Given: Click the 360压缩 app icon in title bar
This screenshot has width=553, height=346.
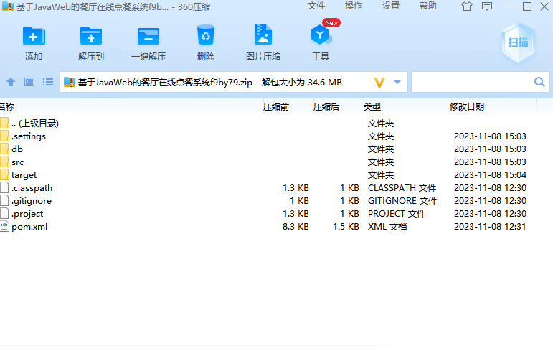Looking at the screenshot, I should [7, 6].
